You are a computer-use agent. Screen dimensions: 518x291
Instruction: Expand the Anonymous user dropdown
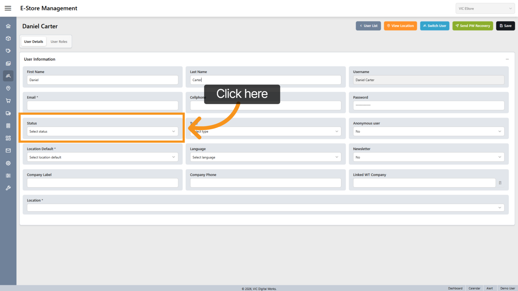428,131
